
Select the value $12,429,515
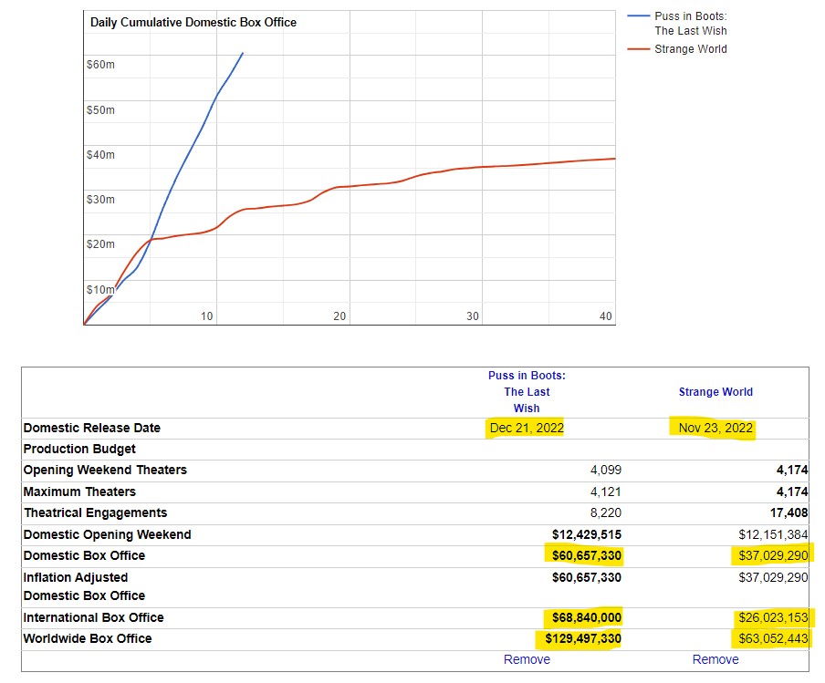[x=587, y=534]
